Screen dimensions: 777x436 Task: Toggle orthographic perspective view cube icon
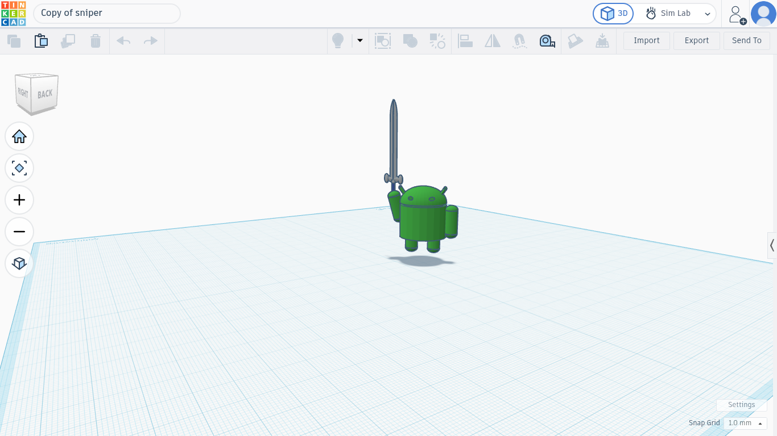[x=19, y=263]
